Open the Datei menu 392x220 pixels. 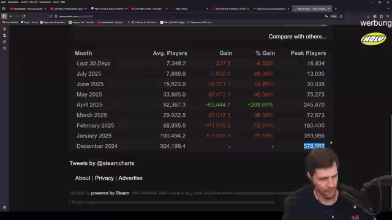click(4, 2)
